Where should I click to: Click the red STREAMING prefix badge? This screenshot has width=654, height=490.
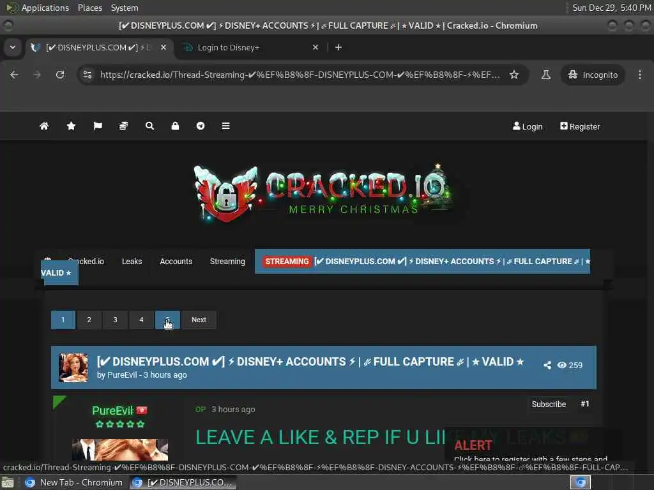pyautogui.click(x=287, y=261)
